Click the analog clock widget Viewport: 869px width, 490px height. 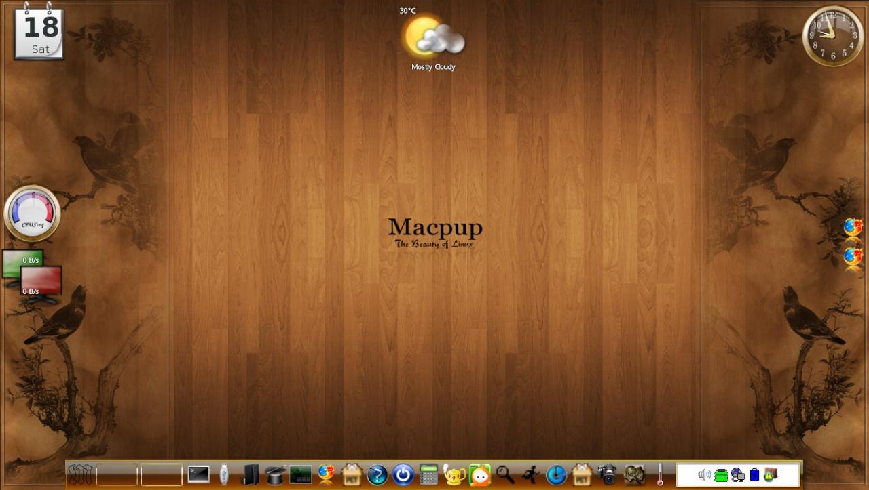(x=833, y=36)
